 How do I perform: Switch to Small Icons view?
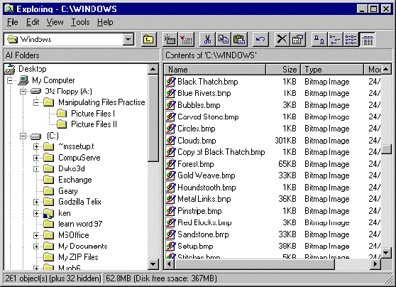click(335, 40)
